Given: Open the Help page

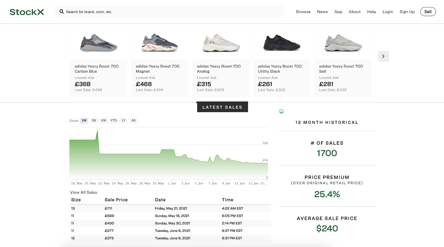Looking at the screenshot, I should click(372, 12).
